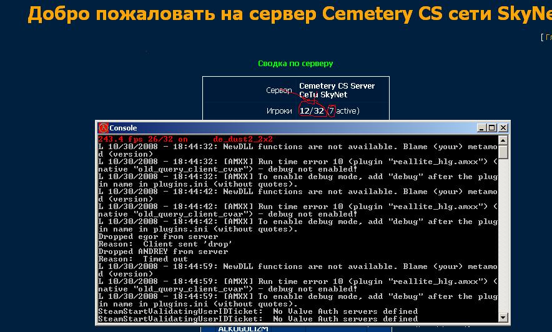Viewport: 552px width, 332px height.
Task: Click the 18:44:42 'To enable debug mode' line
Action: (x=298, y=225)
